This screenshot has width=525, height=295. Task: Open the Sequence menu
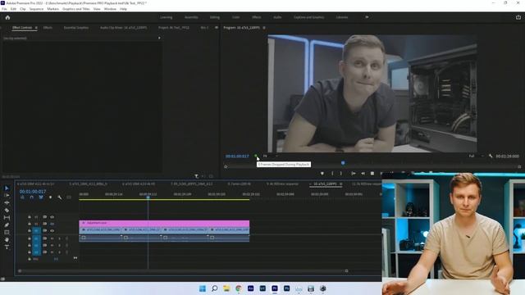tap(36, 9)
